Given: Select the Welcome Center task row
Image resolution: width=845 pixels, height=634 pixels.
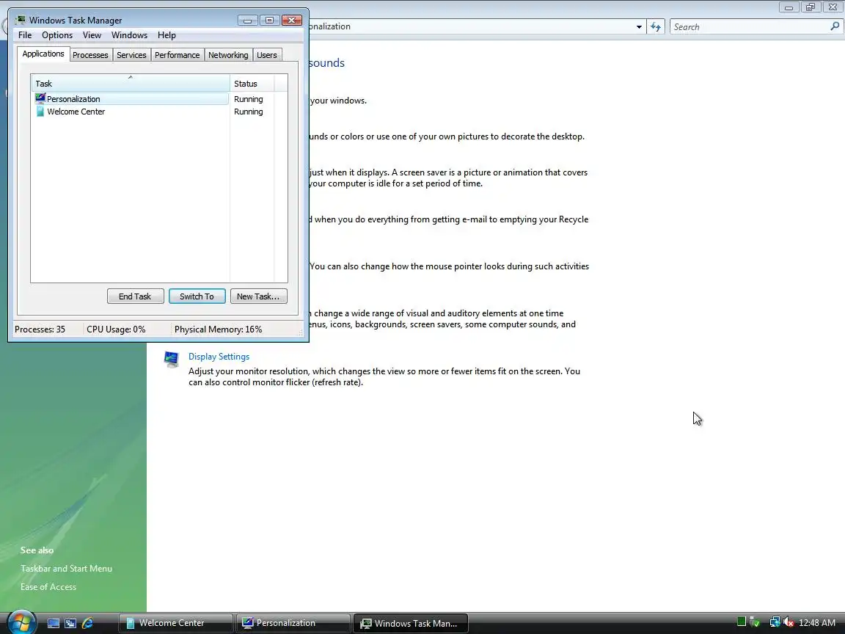Looking at the screenshot, I should point(130,112).
